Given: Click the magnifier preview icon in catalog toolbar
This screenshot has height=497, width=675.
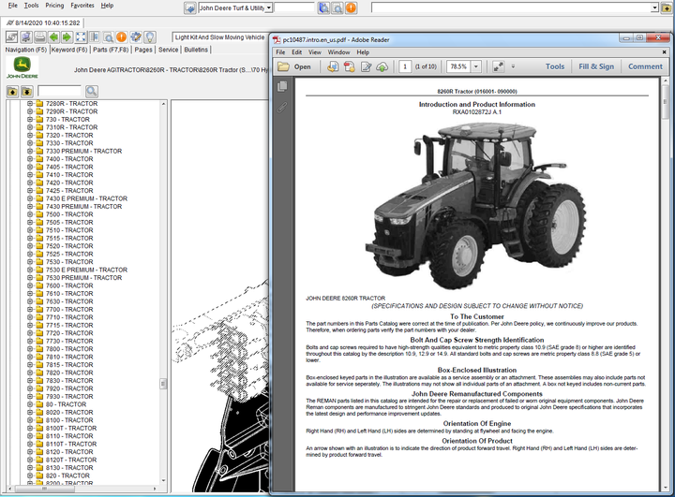Looking at the screenshot, I should (108, 37).
